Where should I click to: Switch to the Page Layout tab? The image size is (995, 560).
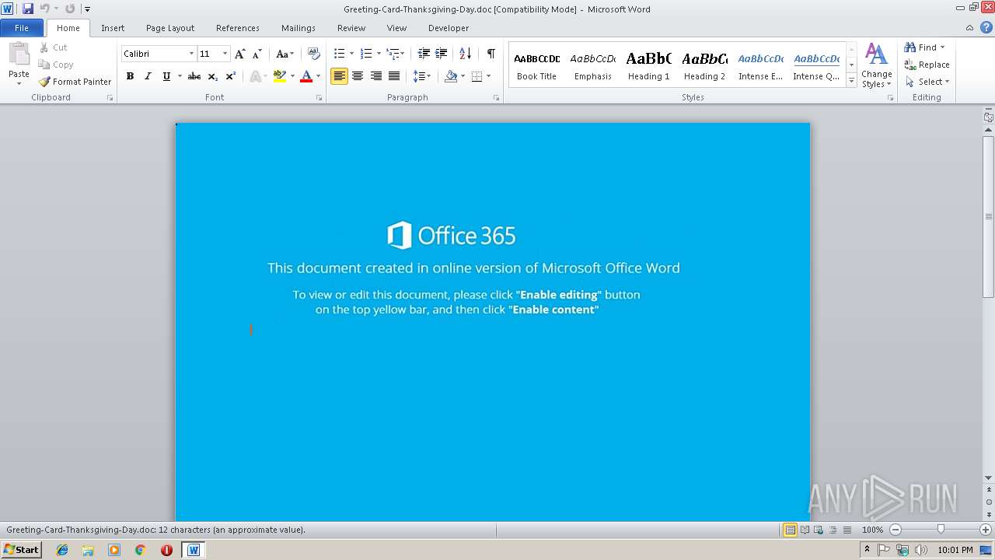pos(170,28)
